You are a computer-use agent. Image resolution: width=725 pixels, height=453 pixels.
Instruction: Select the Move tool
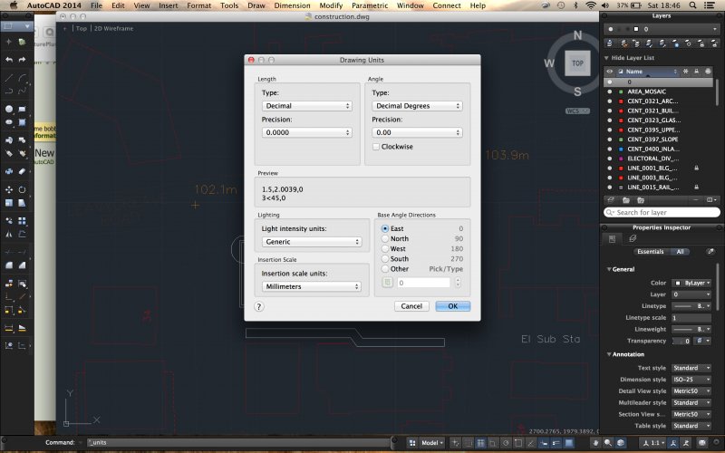click(x=9, y=189)
